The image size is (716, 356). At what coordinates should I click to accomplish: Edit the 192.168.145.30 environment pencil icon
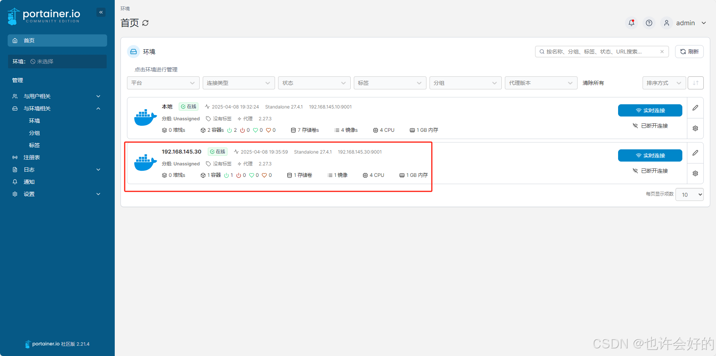click(695, 153)
